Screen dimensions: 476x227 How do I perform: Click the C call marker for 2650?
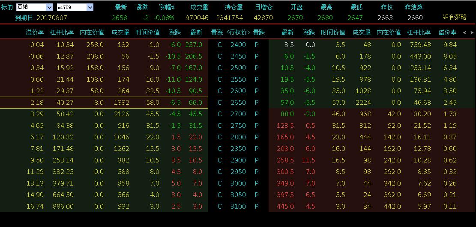point(220,103)
